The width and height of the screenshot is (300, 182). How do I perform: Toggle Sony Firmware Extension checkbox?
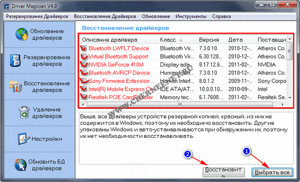tap(83, 81)
